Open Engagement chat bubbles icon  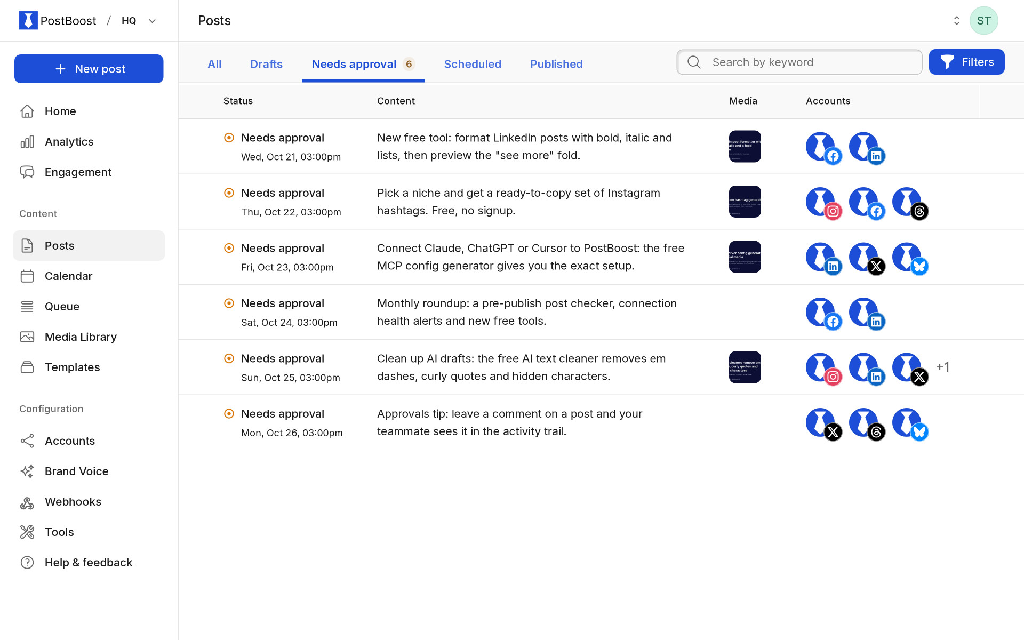[x=27, y=172]
